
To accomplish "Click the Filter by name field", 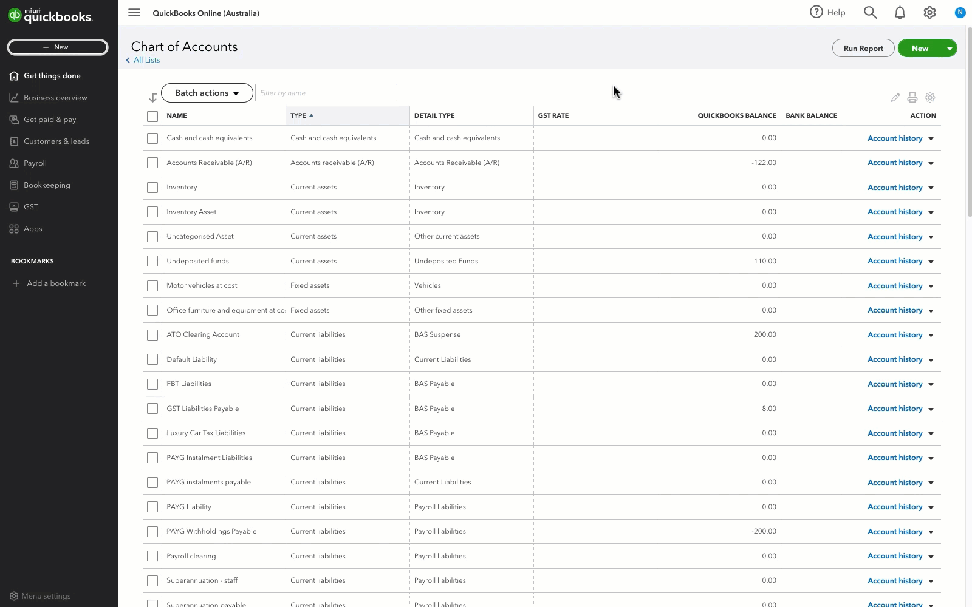I will pyautogui.click(x=326, y=93).
